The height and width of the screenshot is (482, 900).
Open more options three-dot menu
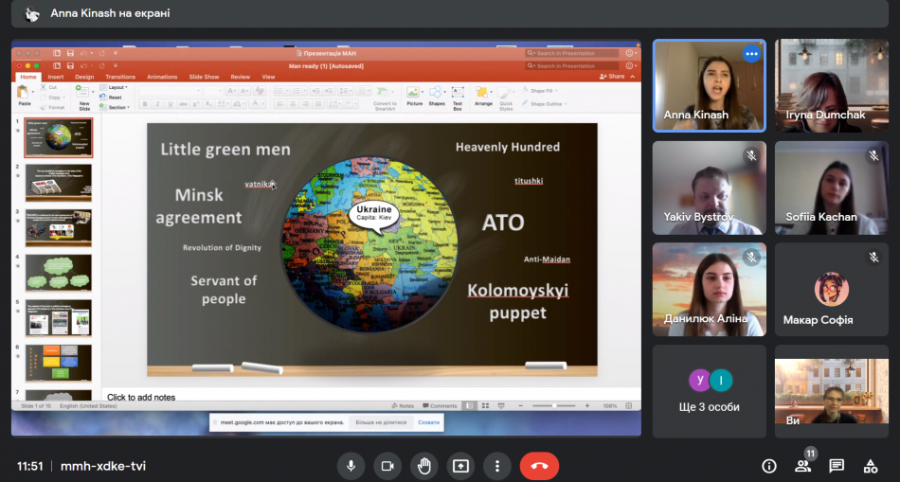tap(496, 466)
